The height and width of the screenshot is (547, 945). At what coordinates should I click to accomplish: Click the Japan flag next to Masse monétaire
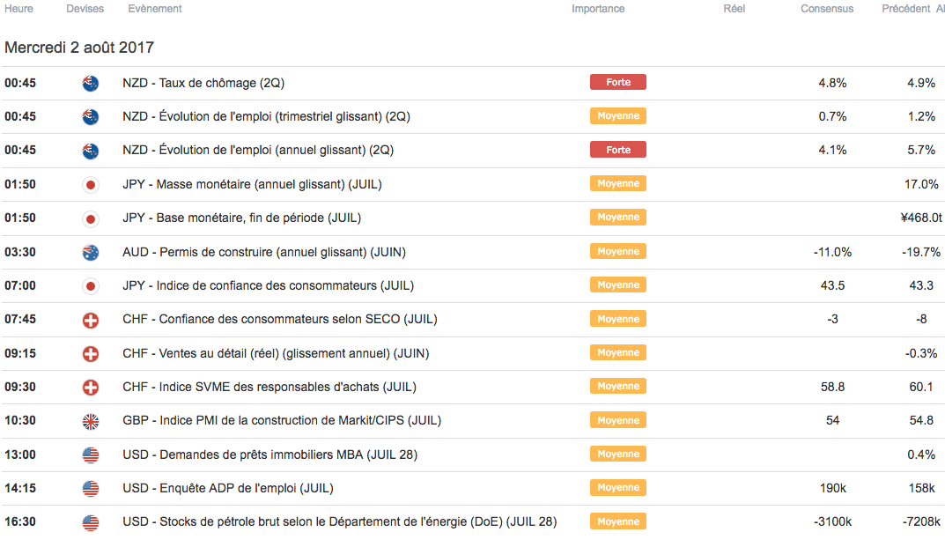click(90, 184)
